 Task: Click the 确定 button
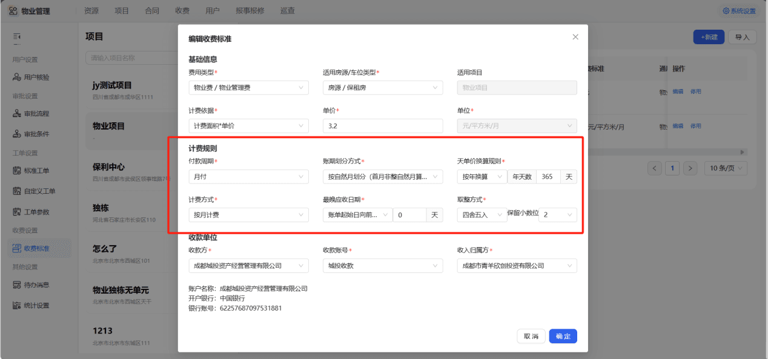[x=563, y=336]
